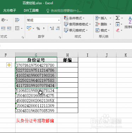Click the Increase Indent icon
The image size is (132, 133).
click(x=9, y=28)
